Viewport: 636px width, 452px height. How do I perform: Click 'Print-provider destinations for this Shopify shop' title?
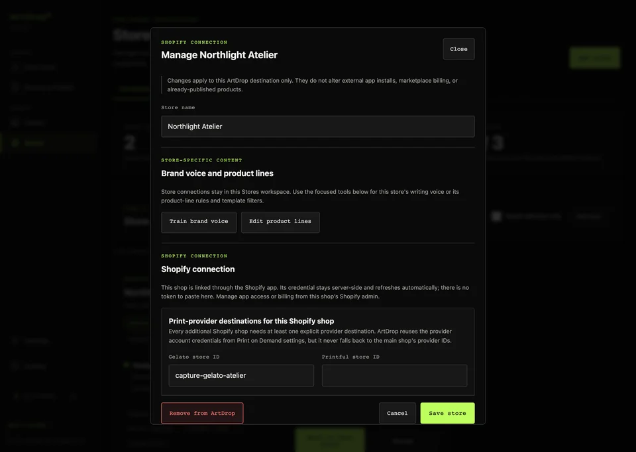(251, 321)
